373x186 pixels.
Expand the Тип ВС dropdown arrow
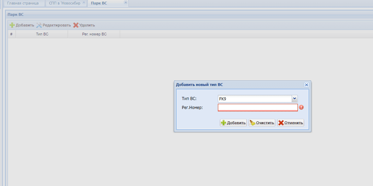[294, 99]
